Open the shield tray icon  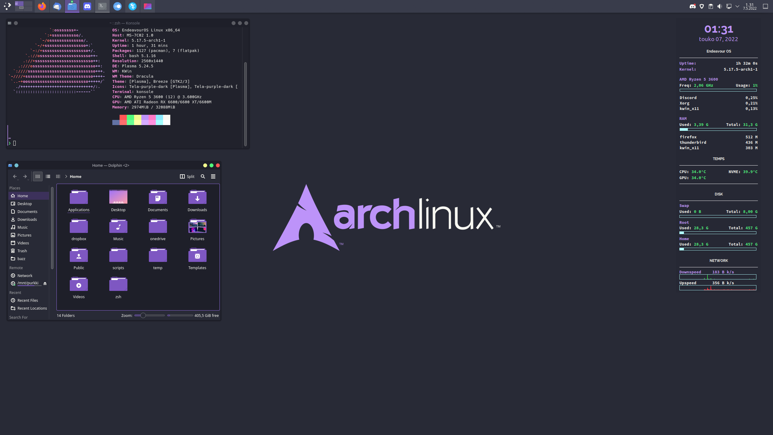click(x=702, y=6)
